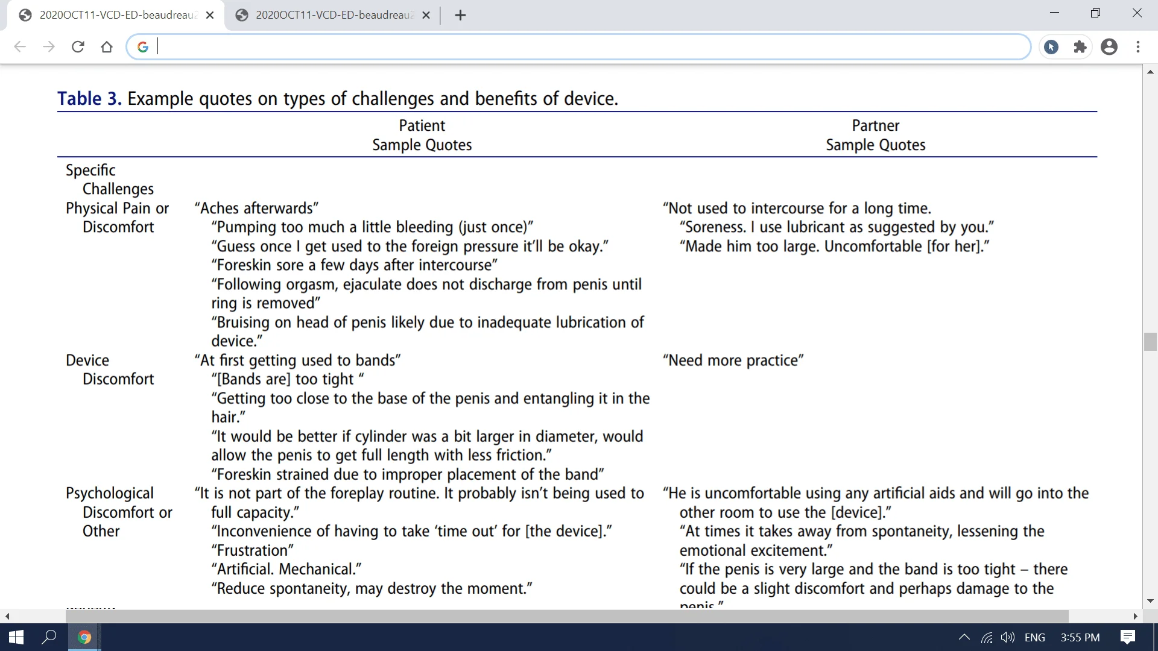Close the first 2020OCT11-VCD-ED tab
The height and width of the screenshot is (651, 1158).
pos(210,15)
